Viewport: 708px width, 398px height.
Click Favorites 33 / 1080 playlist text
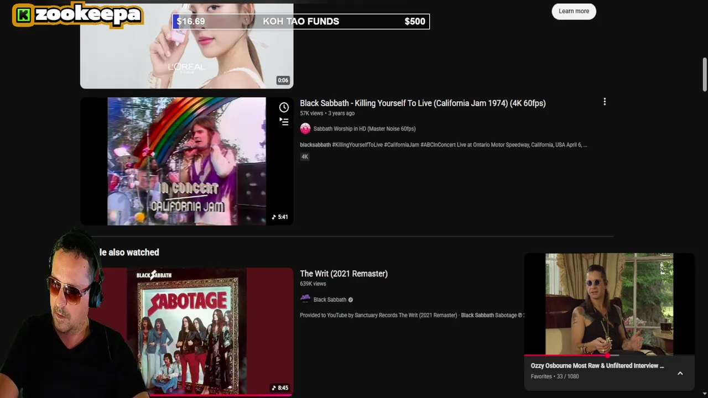click(x=555, y=376)
